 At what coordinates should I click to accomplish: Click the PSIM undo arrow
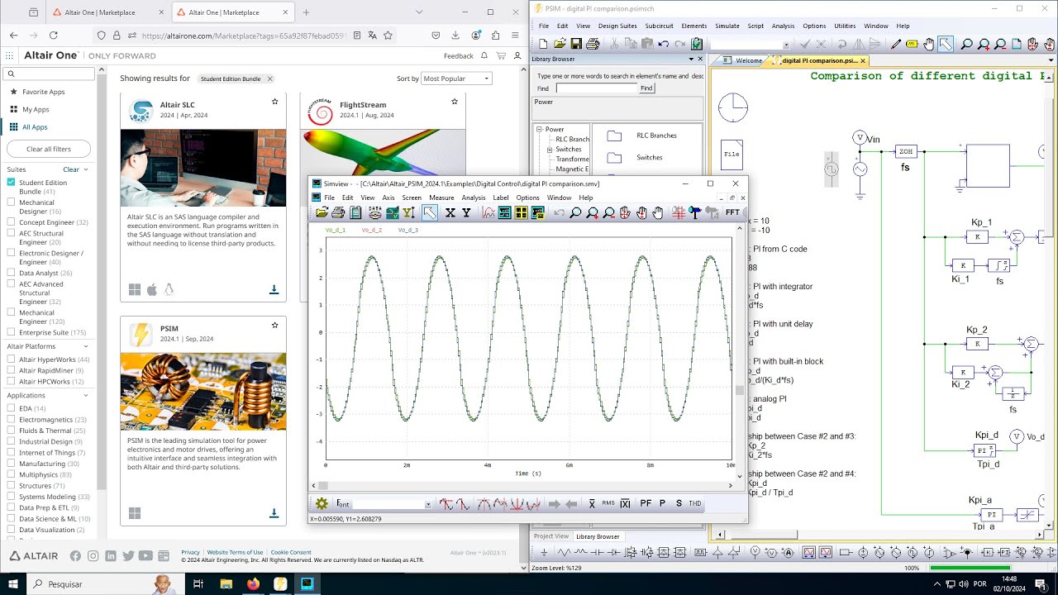(x=664, y=44)
